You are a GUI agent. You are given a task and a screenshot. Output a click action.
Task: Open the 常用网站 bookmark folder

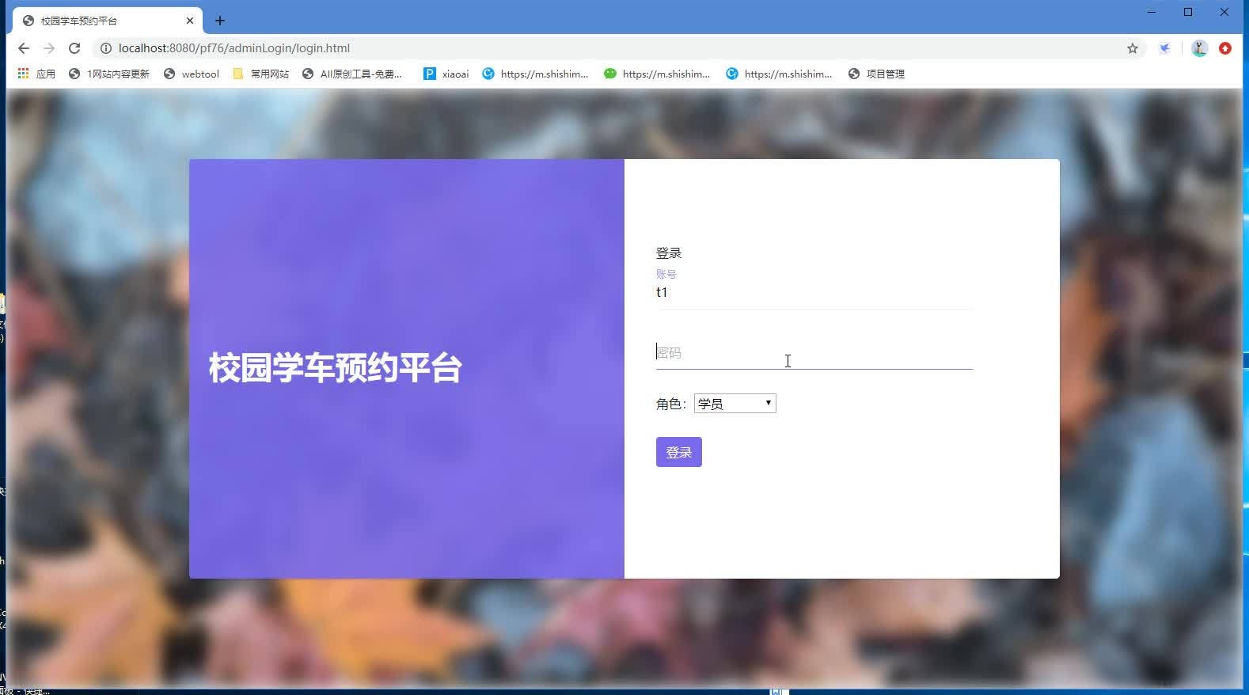click(x=260, y=74)
